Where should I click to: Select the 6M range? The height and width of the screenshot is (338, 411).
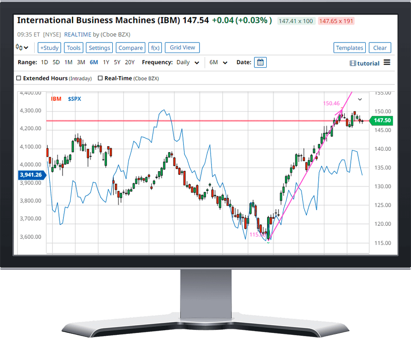point(94,63)
